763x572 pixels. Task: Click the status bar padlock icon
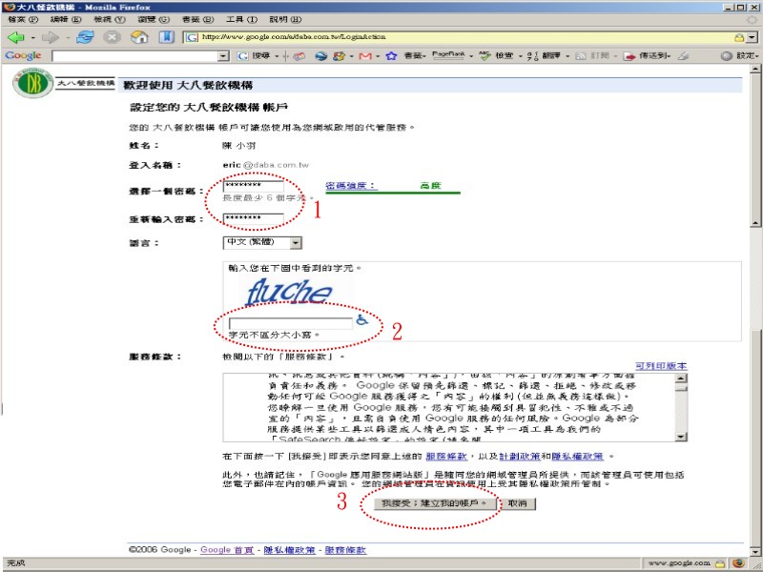pyautogui.click(x=720, y=563)
